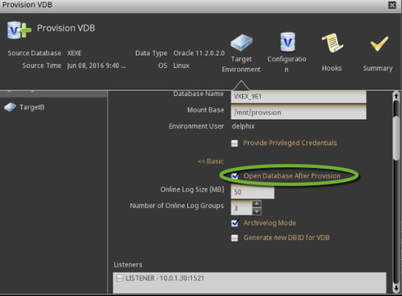Close the Provision VDB dialog

pyautogui.click(x=392, y=5)
